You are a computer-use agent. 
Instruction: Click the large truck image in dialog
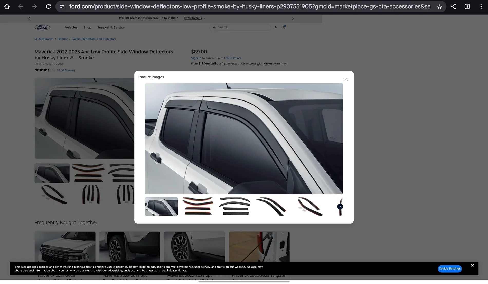[x=244, y=139]
